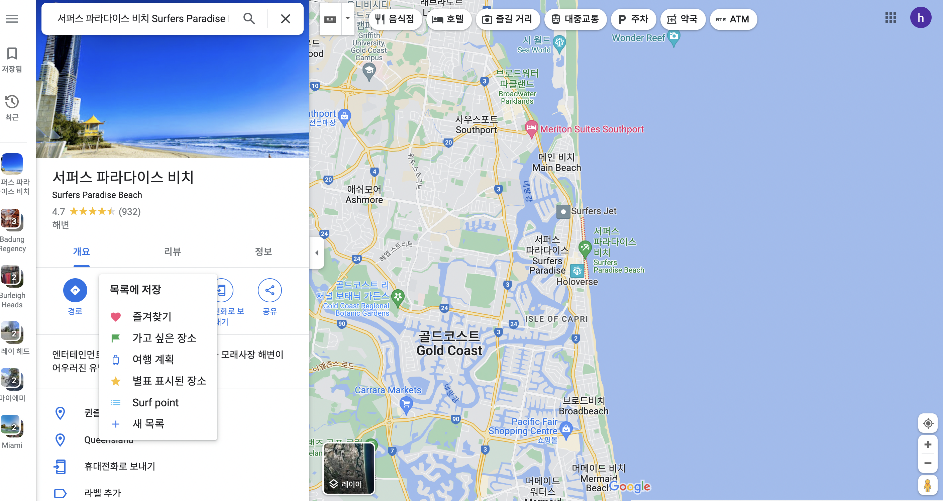The width and height of the screenshot is (943, 501).
Task: Open the 저장됨 saved places icon
Action: pyautogui.click(x=12, y=54)
